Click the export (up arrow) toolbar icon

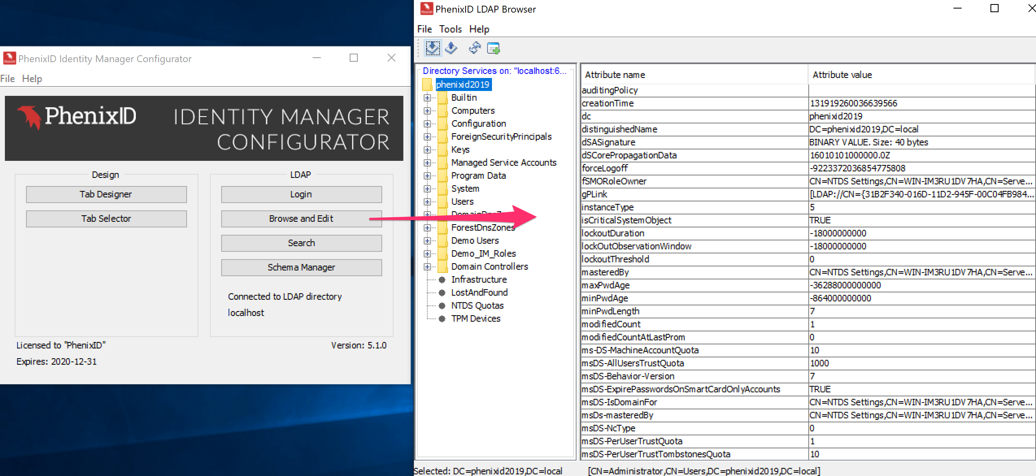451,48
